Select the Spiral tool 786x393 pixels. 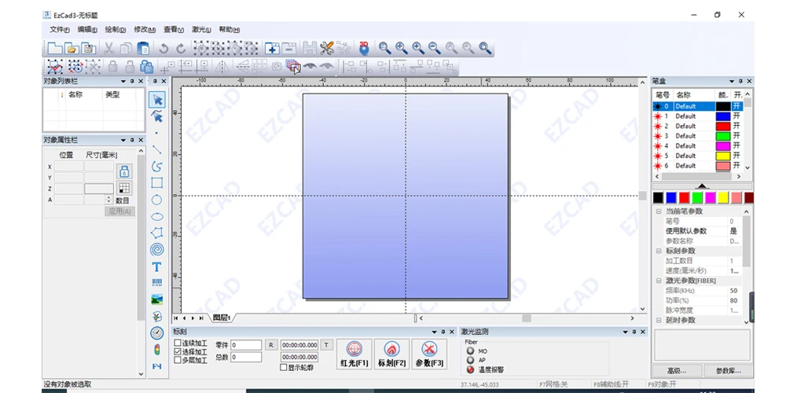(x=157, y=250)
